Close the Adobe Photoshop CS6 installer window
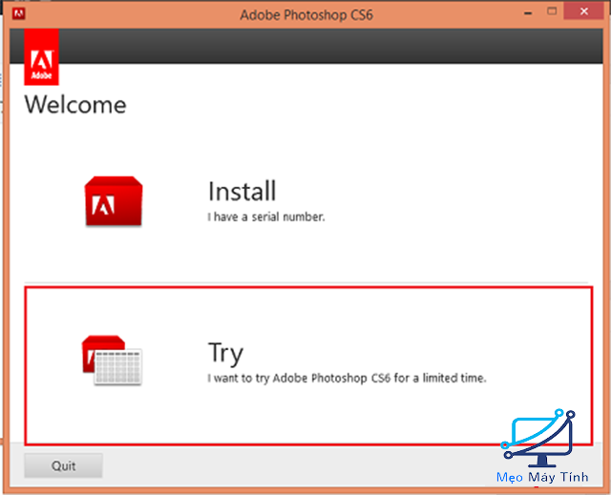The height and width of the screenshot is (495, 611). [583, 11]
